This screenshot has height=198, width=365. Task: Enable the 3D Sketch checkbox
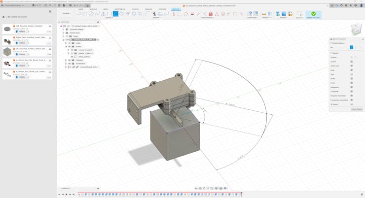[x=352, y=104]
